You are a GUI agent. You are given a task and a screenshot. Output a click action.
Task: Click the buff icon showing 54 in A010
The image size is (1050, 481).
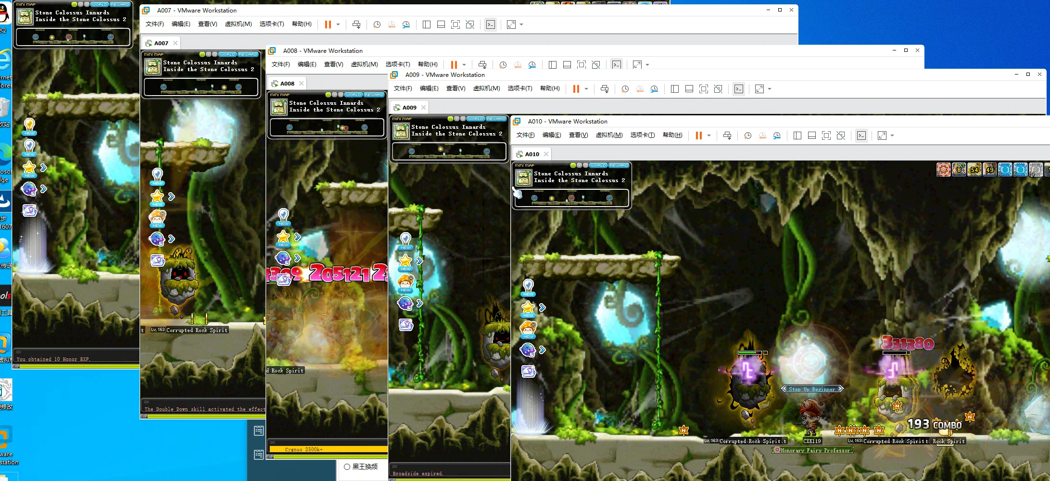click(974, 170)
